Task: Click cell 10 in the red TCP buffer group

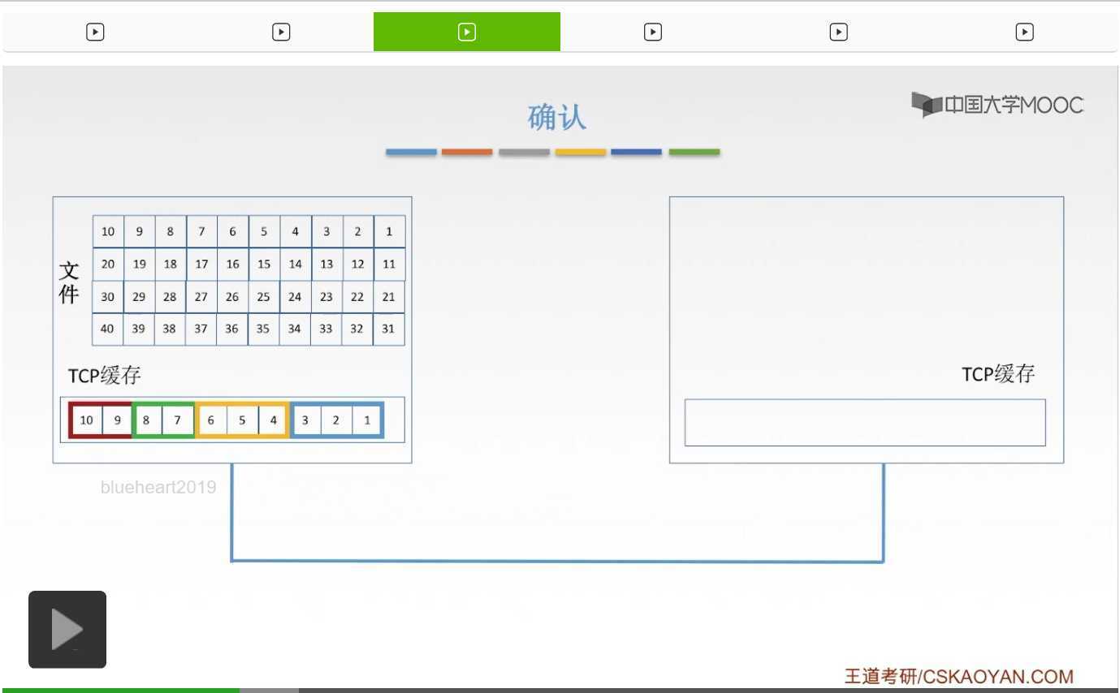Action: [86, 420]
